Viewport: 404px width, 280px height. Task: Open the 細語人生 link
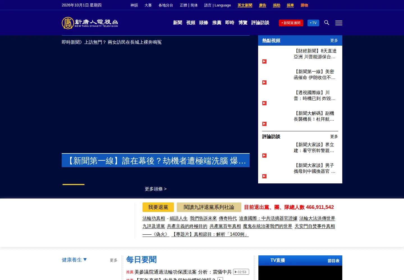tap(179, 218)
